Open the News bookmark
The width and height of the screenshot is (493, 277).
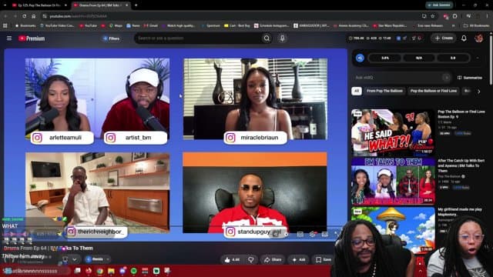pyautogui.click(x=133, y=25)
